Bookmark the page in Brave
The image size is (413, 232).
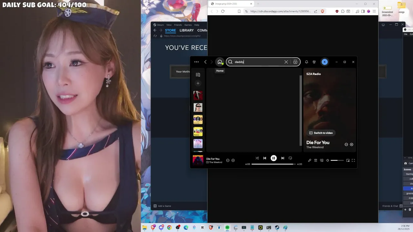239,11
